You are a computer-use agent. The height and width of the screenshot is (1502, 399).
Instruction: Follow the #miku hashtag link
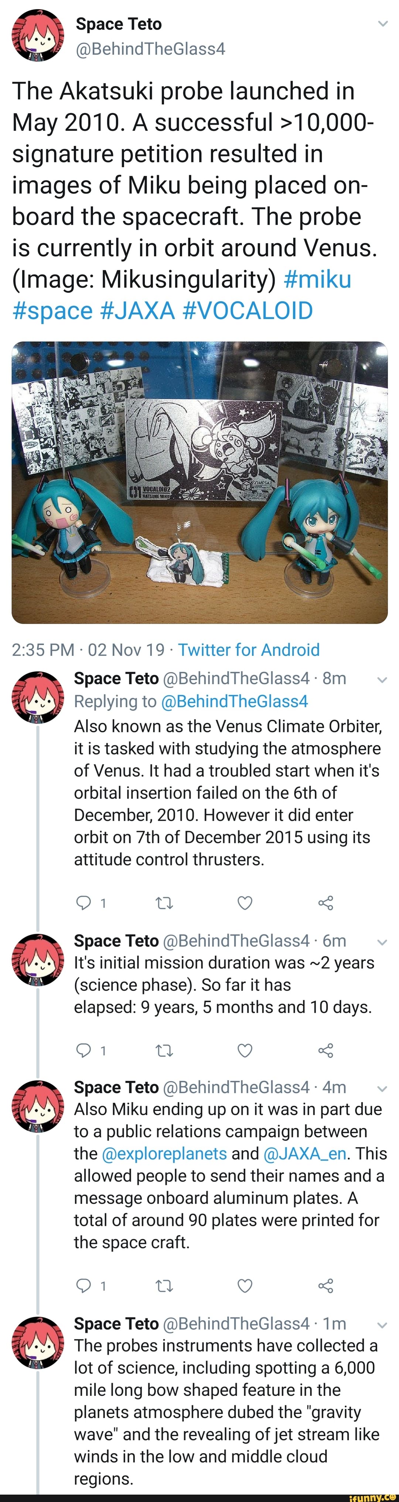(x=317, y=279)
